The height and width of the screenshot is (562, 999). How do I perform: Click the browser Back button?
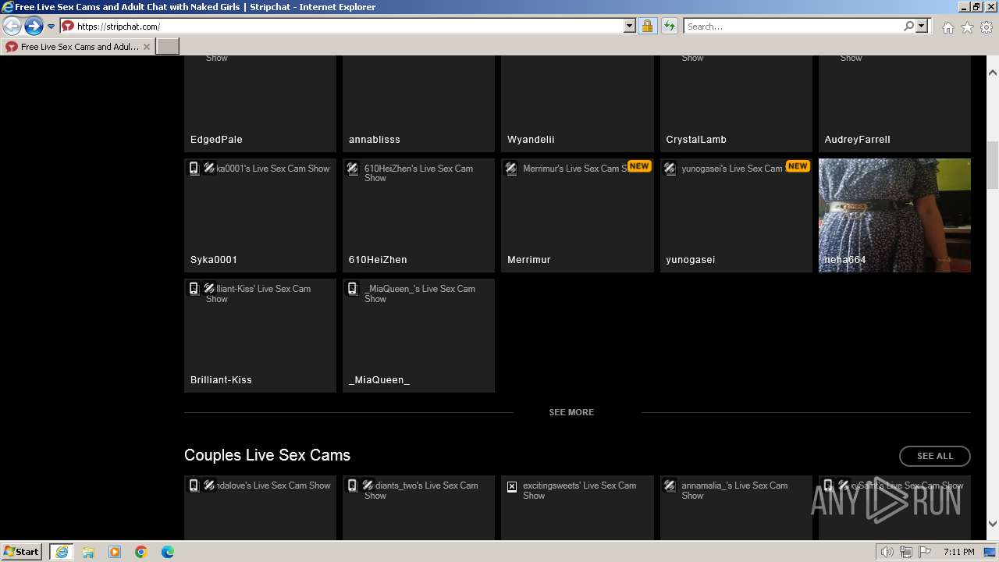(12, 27)
